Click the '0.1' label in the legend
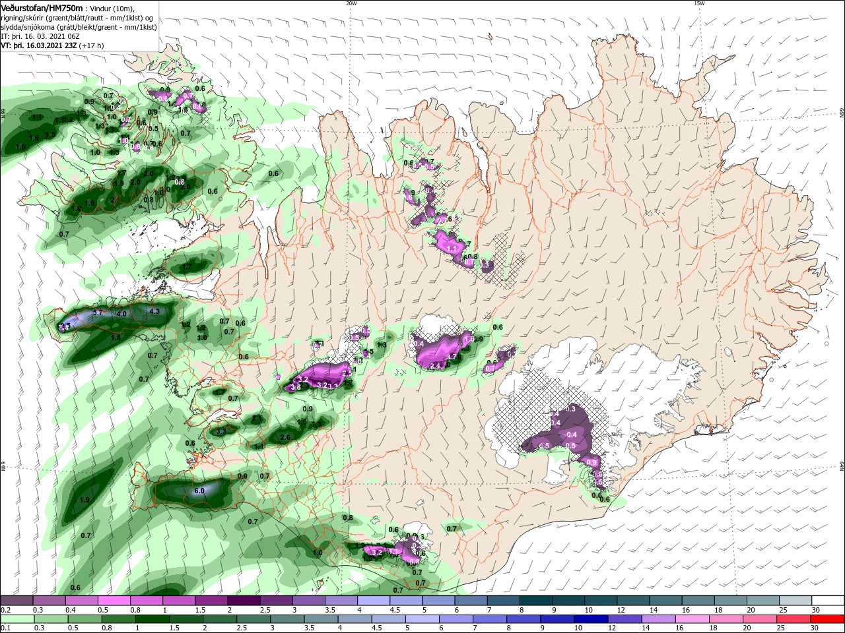Screen dimensions: 845x633 [5, 628]
